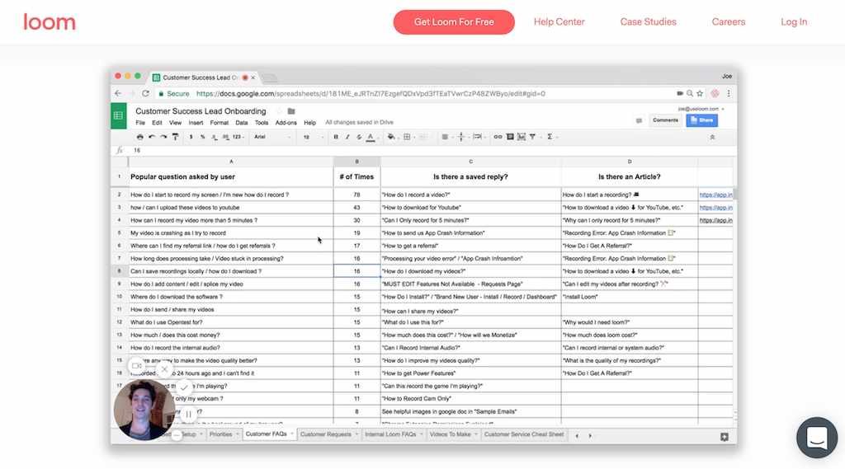Open the File menu
The width and height of the screenshot is (845, 469).
point(140,123)
